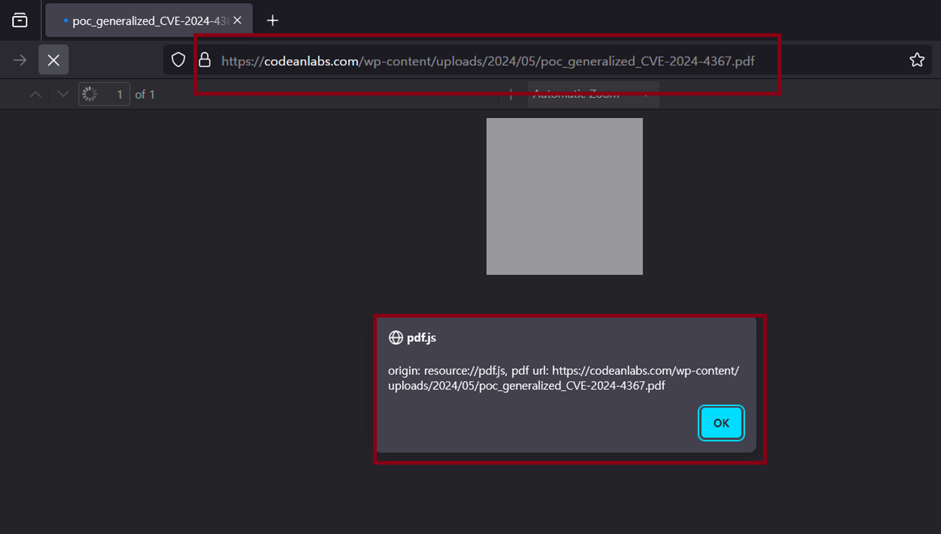Open Firefox View icon at top-left
The height and width of the screenshot is (534, 941).
point(20,21)
